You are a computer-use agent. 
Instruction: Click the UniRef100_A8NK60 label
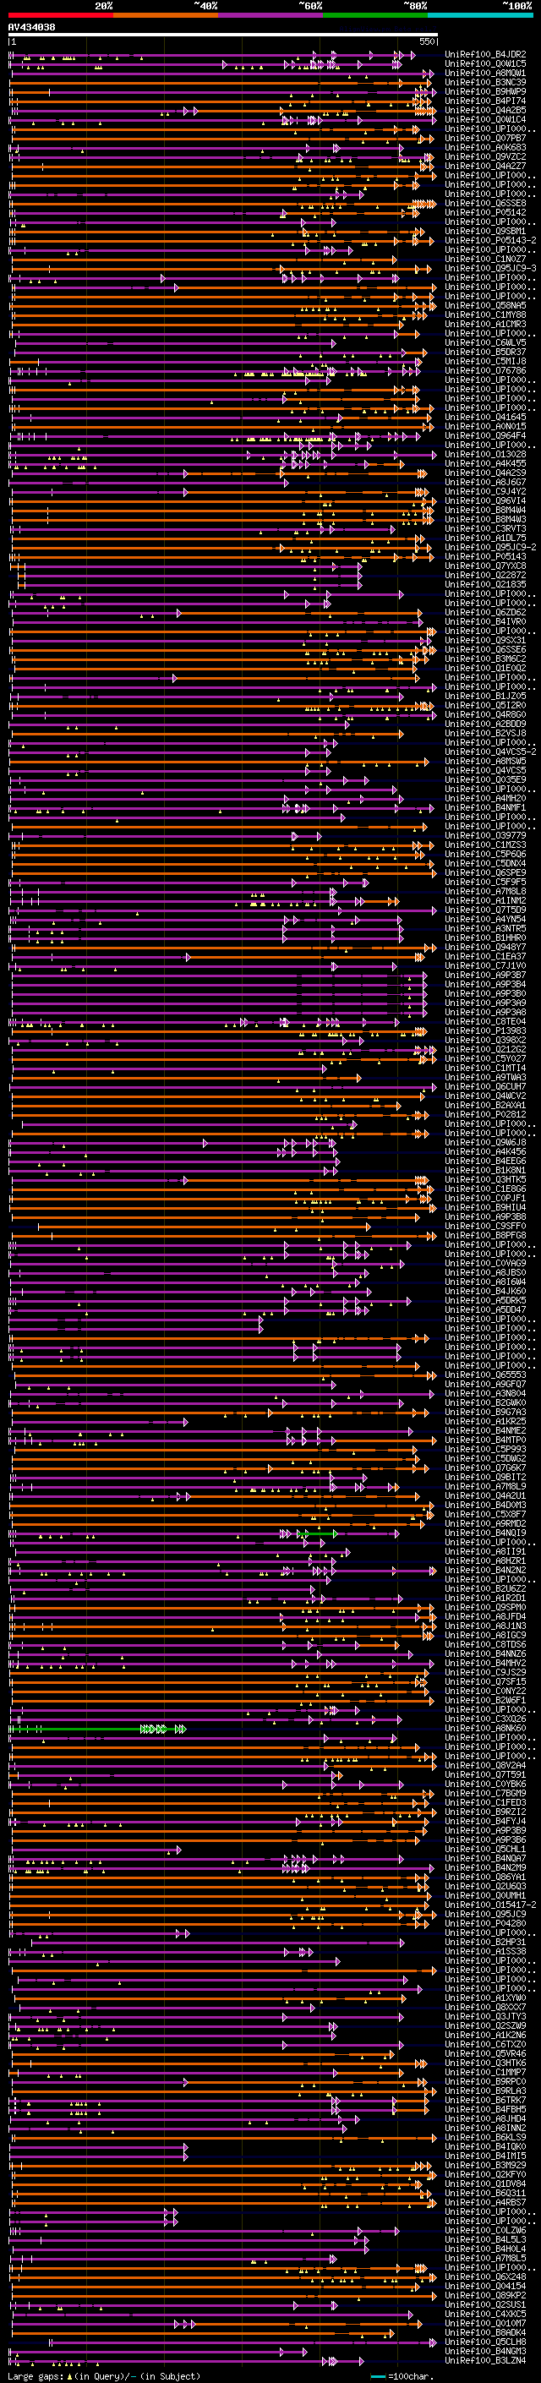pos(485,1728)
